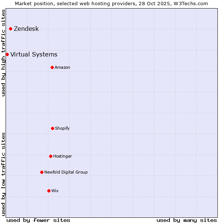Select the Hostinger red diamond marker

pos(51,156)
